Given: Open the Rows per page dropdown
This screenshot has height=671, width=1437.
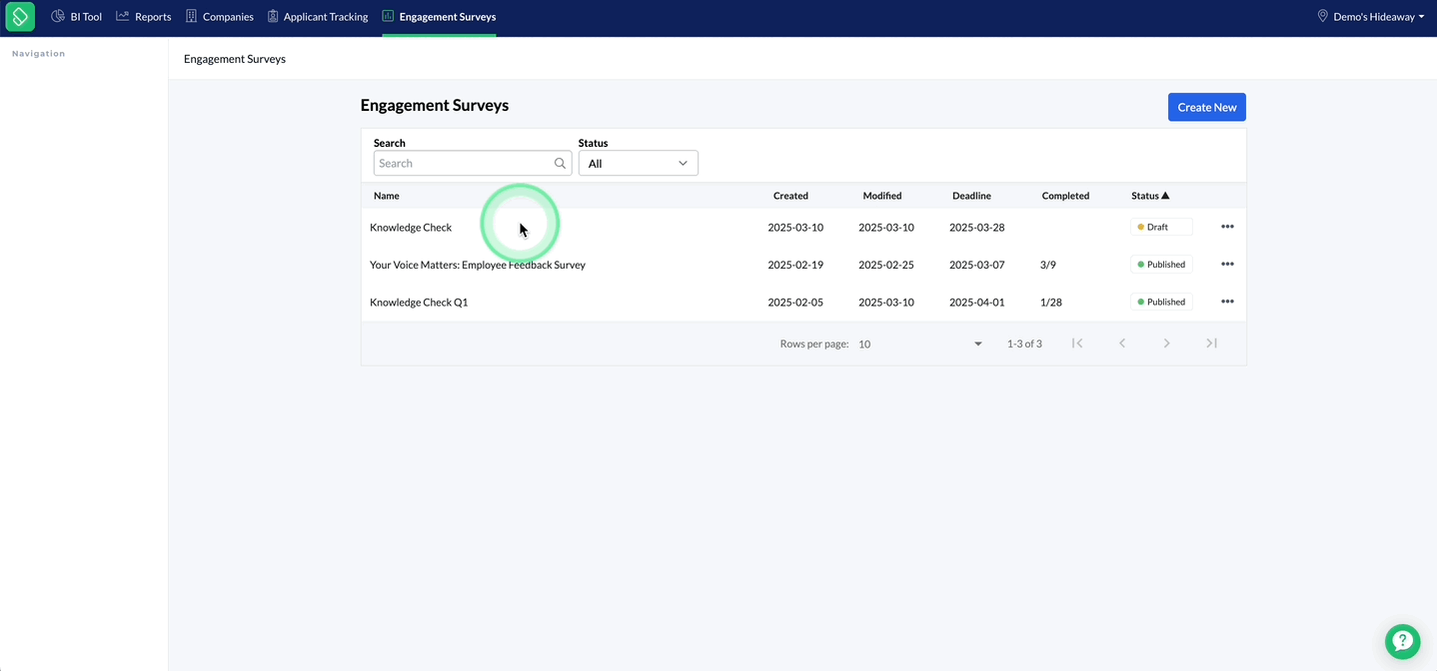Looking at the screenshot, I should (920, 343).
